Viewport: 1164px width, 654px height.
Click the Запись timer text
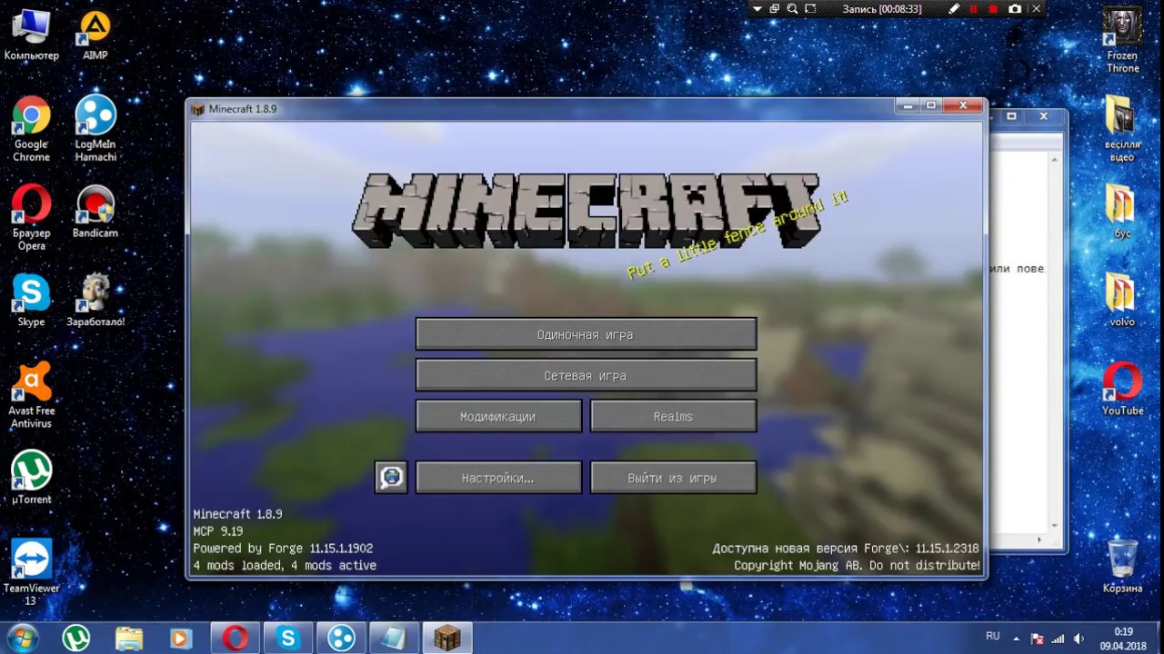pos(882,9)
